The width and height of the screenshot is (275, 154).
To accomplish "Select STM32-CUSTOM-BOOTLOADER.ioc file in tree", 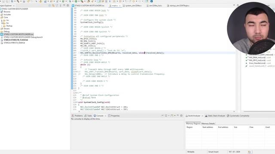I will click(18, 34).
